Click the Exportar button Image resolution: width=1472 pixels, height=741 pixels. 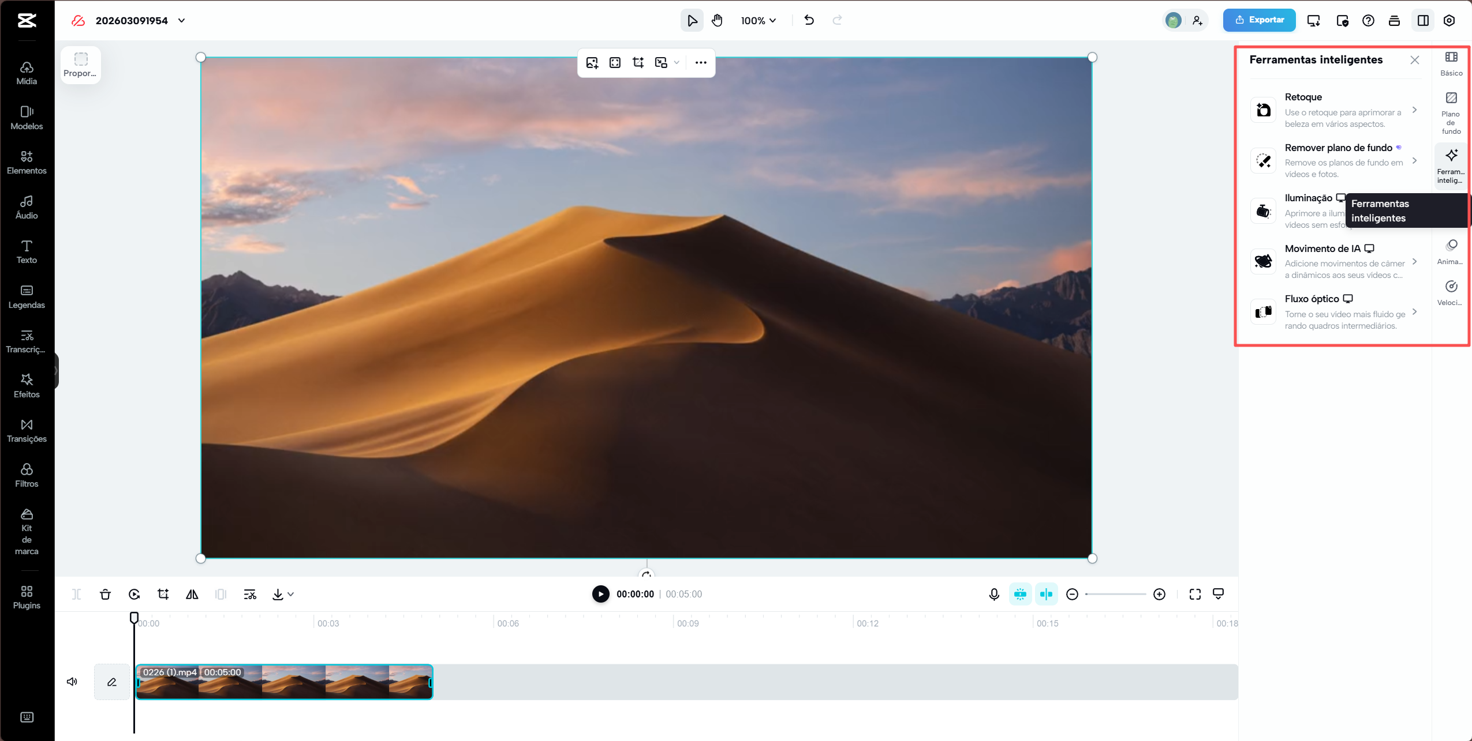pyautogui.click(x=1260, y=20)
